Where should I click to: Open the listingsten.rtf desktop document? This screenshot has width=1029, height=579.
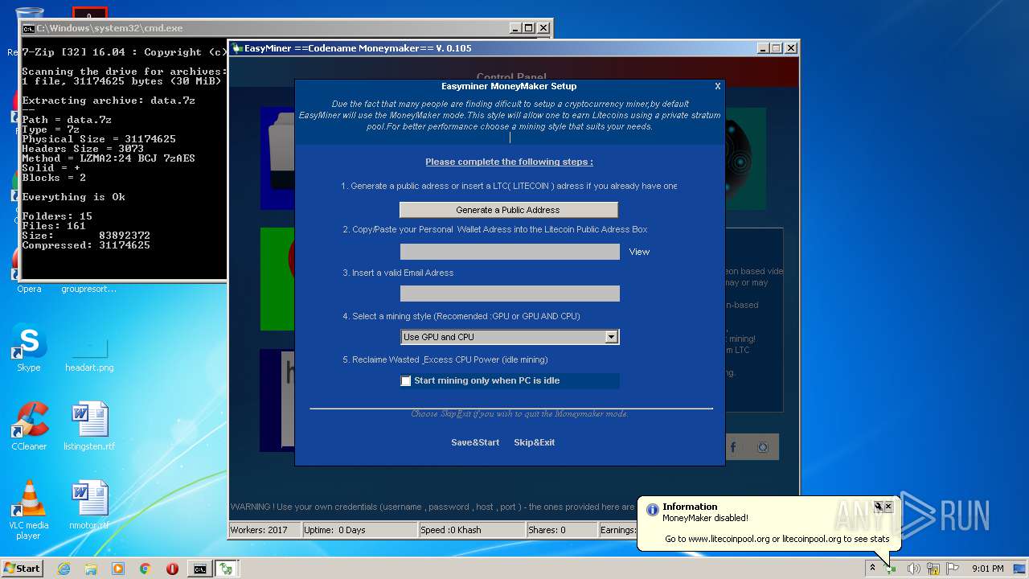pyautogui.click(x=89, y=426)
